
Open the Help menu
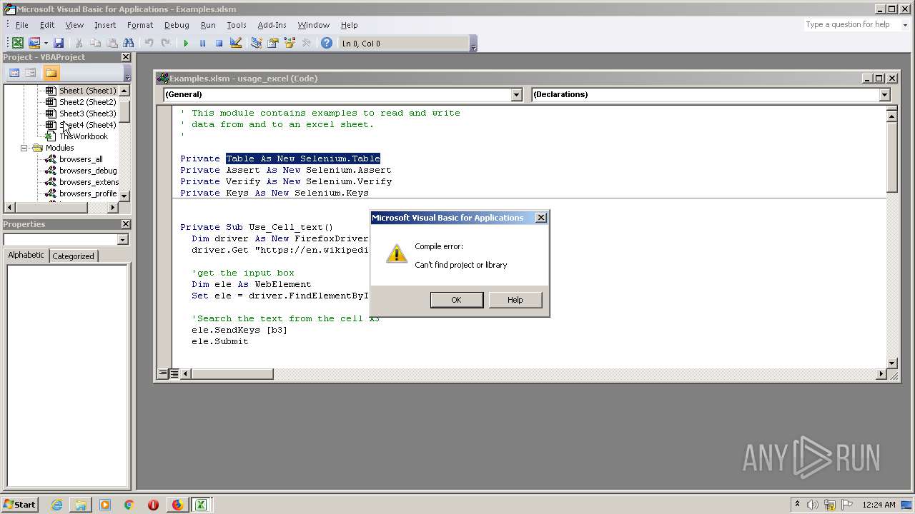click(349, 25)
